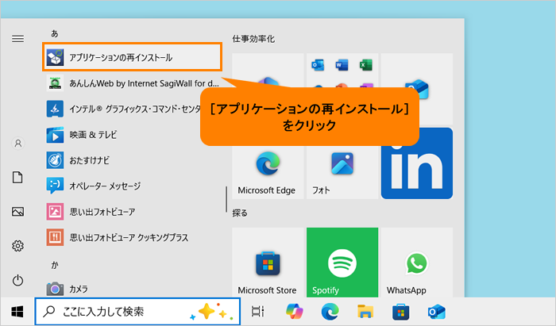
Task: Open アプリケーションの再インストール app
Action: [x=132, y=57]
